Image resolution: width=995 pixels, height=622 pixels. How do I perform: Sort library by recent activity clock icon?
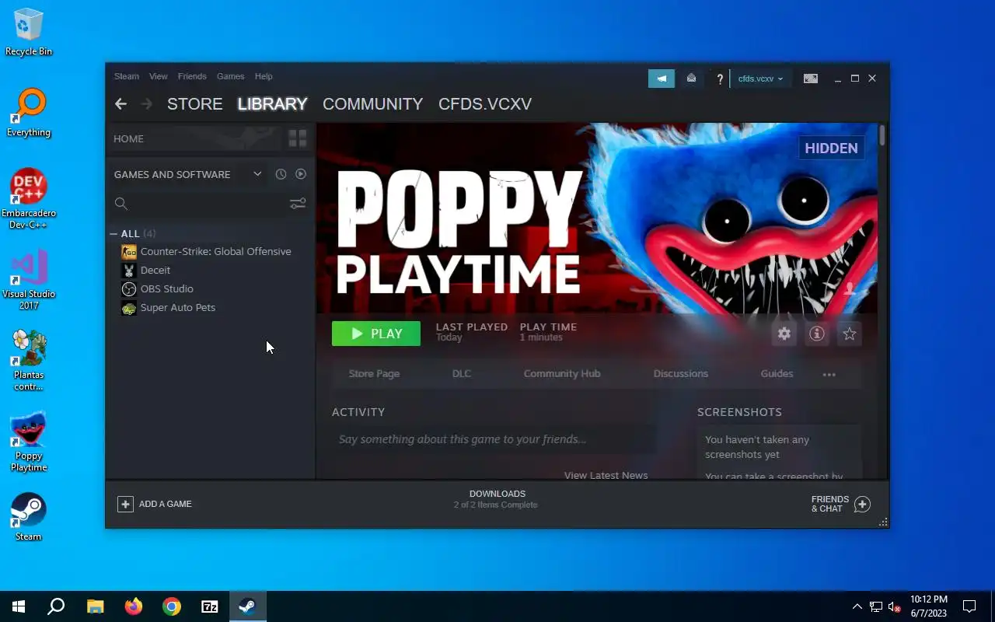(x=281, y=174)
